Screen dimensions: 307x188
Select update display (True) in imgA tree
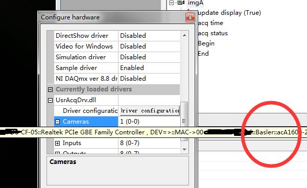(229, 13)
